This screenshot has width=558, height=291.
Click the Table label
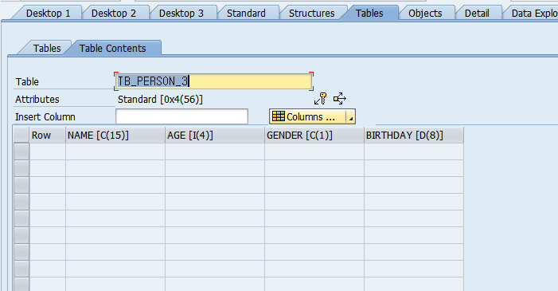pyautogui.click(x=27, y=81)
